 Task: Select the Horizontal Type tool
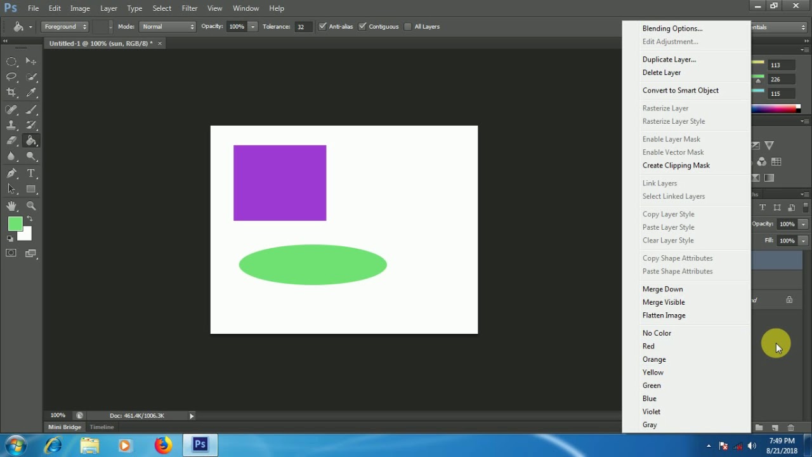(31, 173)
